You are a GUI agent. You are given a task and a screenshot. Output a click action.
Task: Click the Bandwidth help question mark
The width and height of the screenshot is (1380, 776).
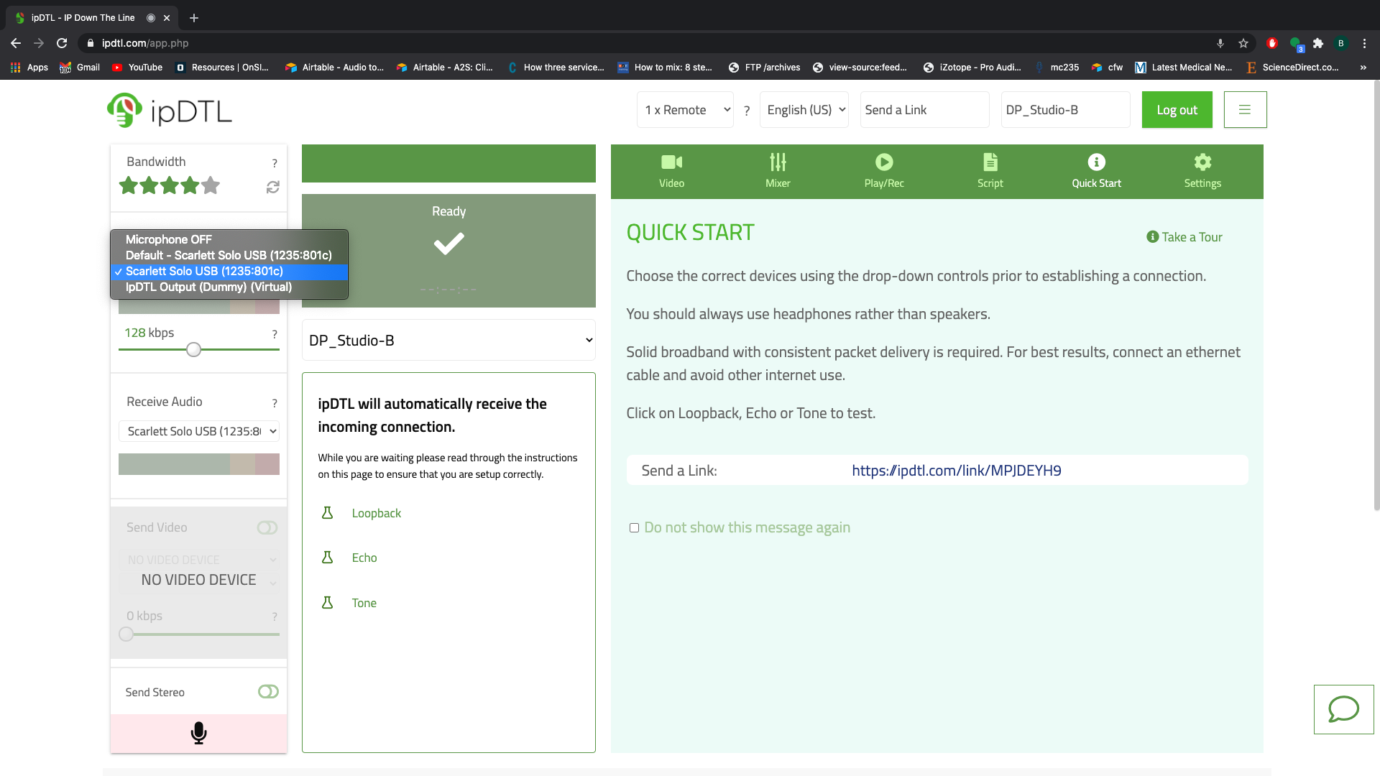click(x=275, y=163)
